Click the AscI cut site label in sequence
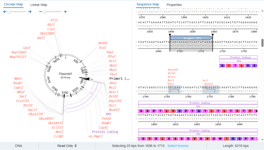 tap(205, 80)
